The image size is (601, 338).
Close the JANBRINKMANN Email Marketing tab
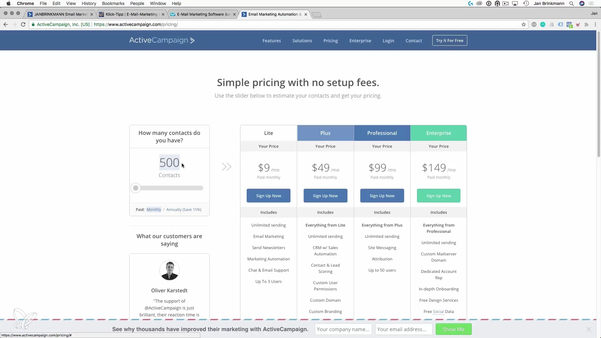tap(92, 14)
